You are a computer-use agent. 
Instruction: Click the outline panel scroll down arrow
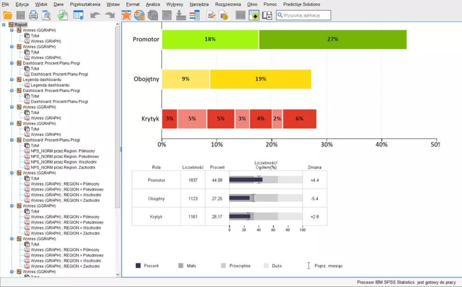click(117, 275)
